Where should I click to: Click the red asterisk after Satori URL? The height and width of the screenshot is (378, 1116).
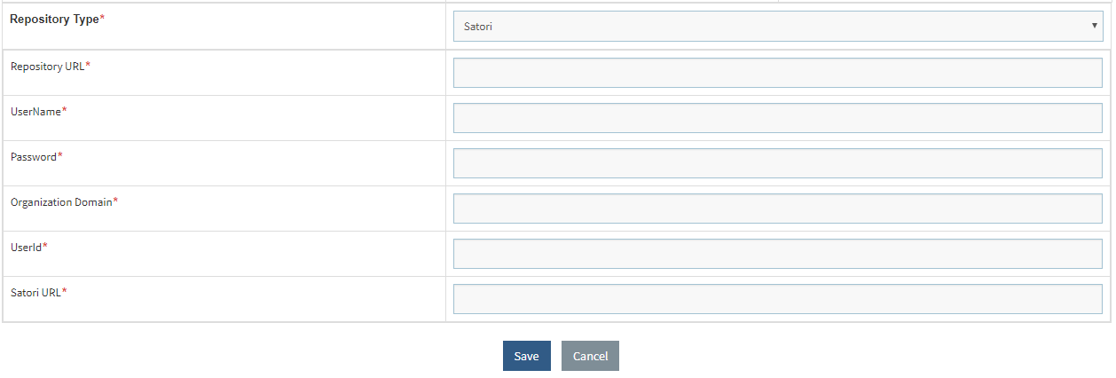point(65,291)
